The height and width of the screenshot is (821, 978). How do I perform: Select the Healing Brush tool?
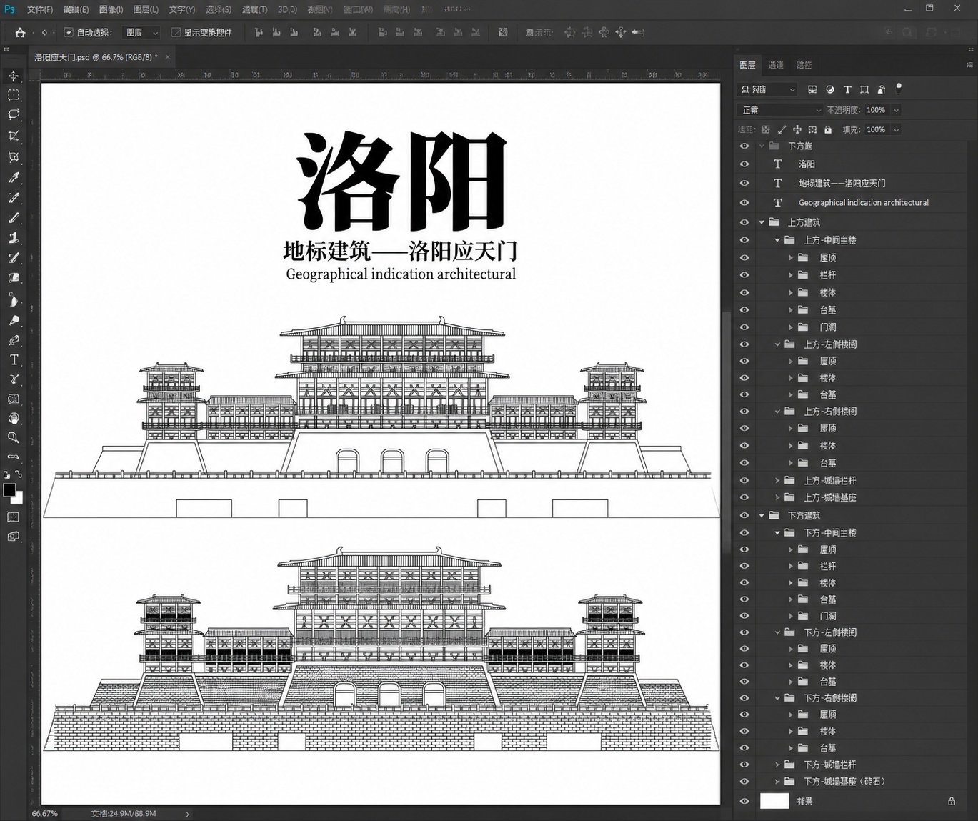(x=14, y=198)
